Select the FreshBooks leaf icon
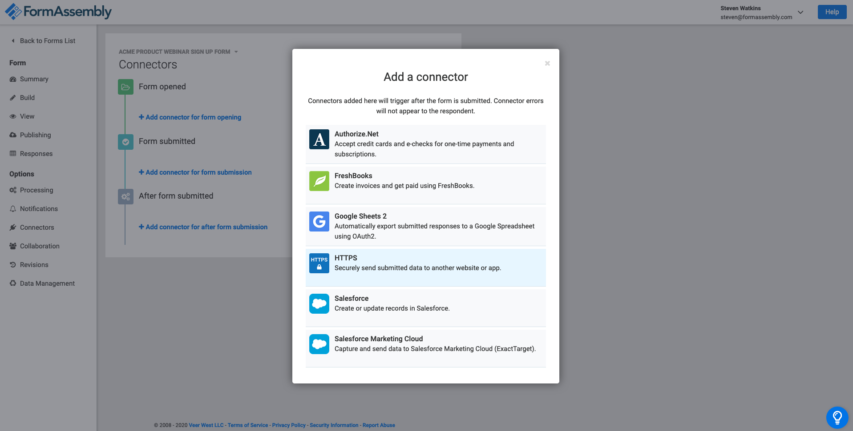Viewport: 853px width, 431px height. click(x=319, y=181)
